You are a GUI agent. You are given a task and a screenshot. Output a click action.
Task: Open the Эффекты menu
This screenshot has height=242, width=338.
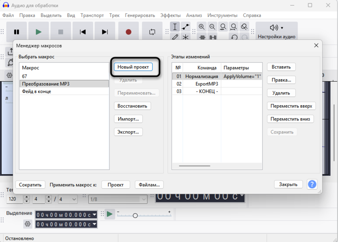click(x=170, y=15)
